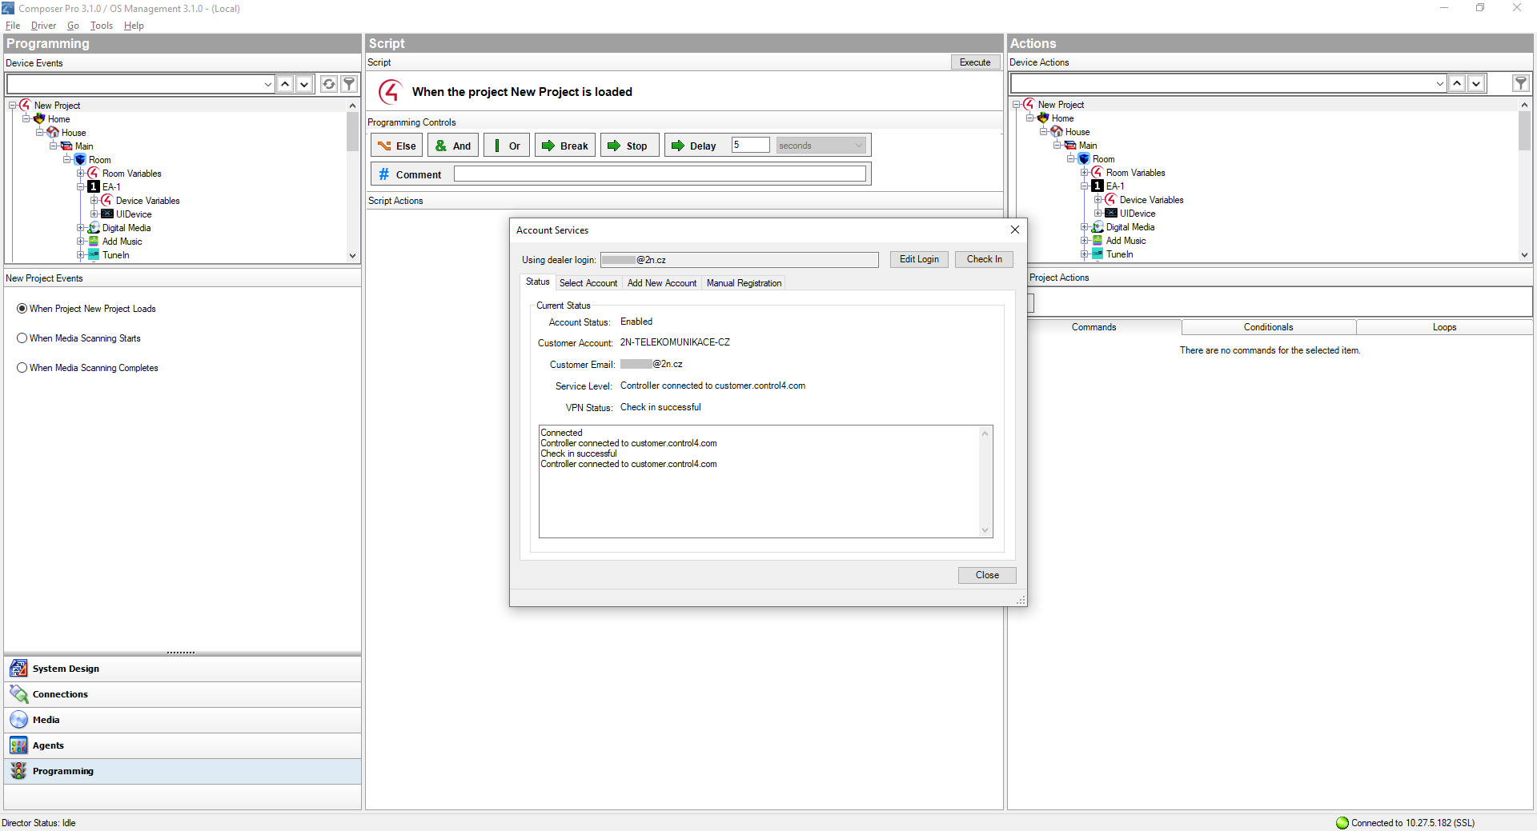Open the Device Actions search dropdown

pos(1439,83)
